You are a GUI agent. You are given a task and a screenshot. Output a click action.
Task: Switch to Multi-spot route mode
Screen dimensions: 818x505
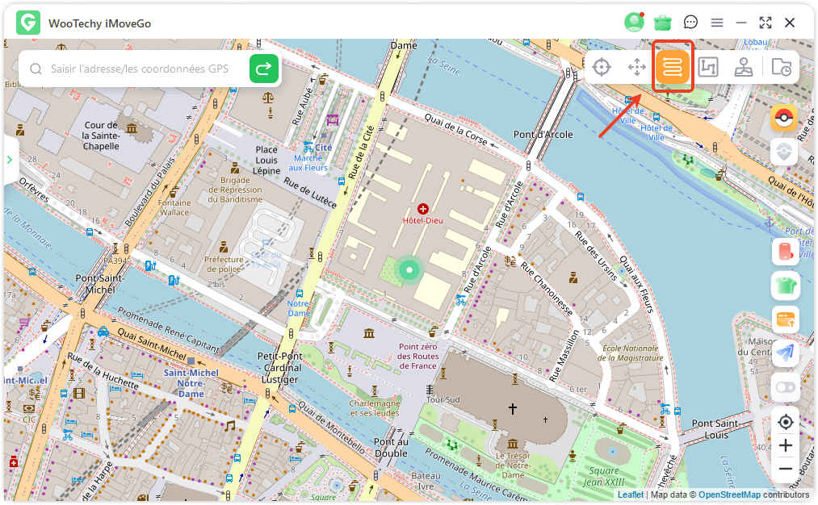(x=708, y=68)
